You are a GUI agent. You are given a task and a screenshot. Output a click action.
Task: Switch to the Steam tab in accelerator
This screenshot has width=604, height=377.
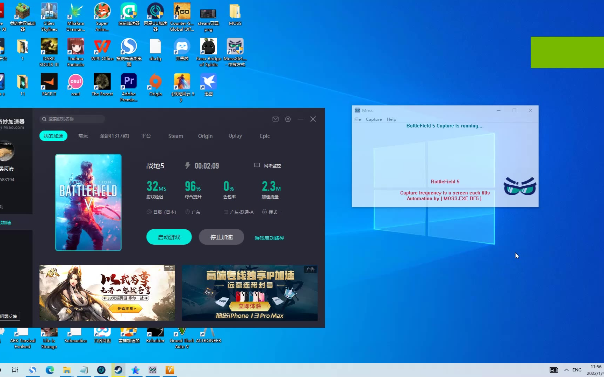click(x=175, y=136)
